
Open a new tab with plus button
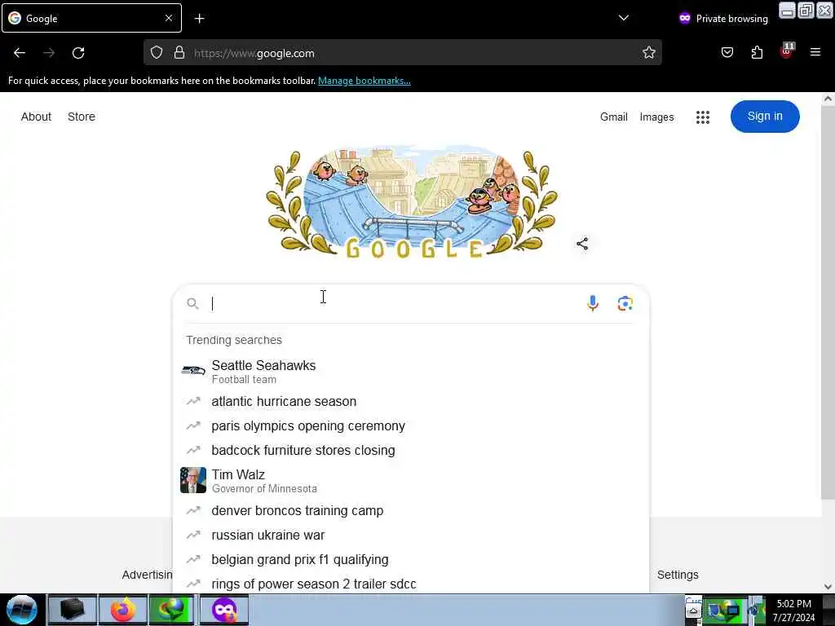point(199,19)
